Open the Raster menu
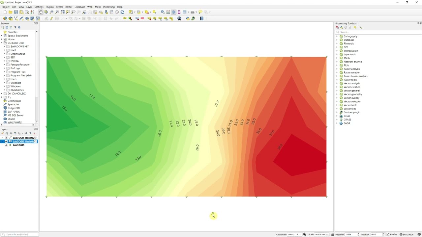 pos(69,7)
